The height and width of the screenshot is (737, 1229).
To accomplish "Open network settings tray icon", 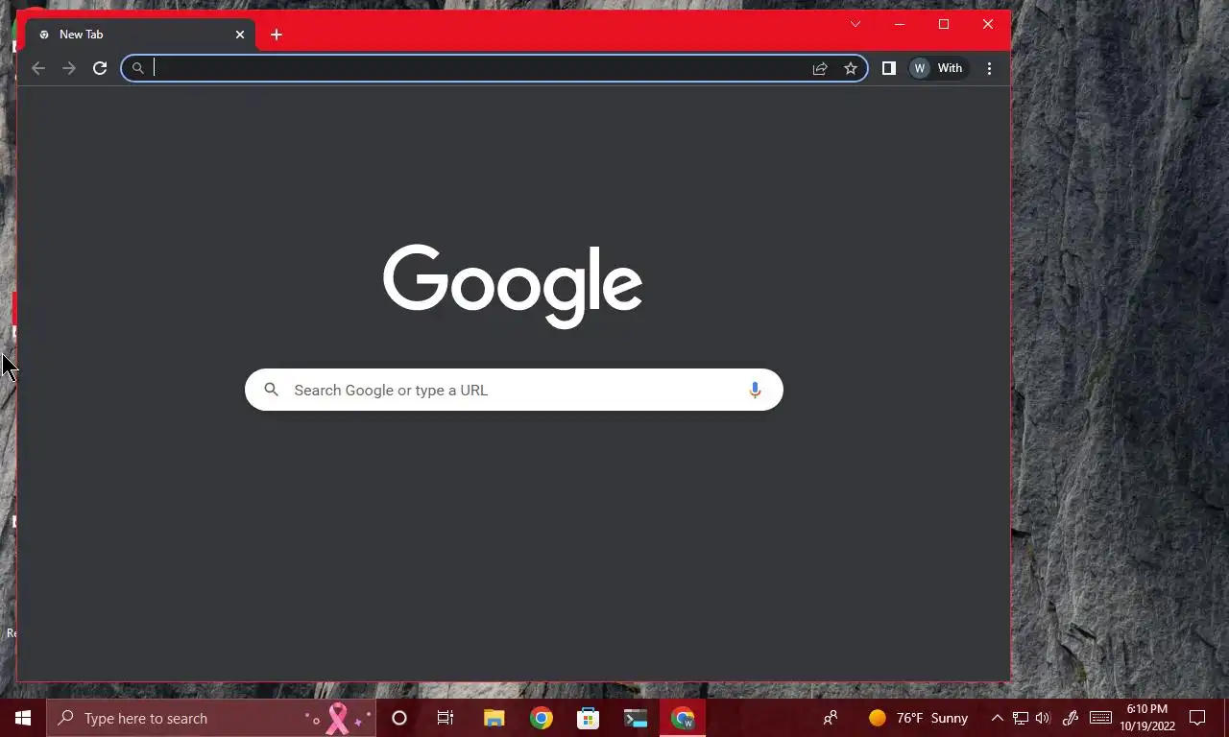I will click(1021, 718).
